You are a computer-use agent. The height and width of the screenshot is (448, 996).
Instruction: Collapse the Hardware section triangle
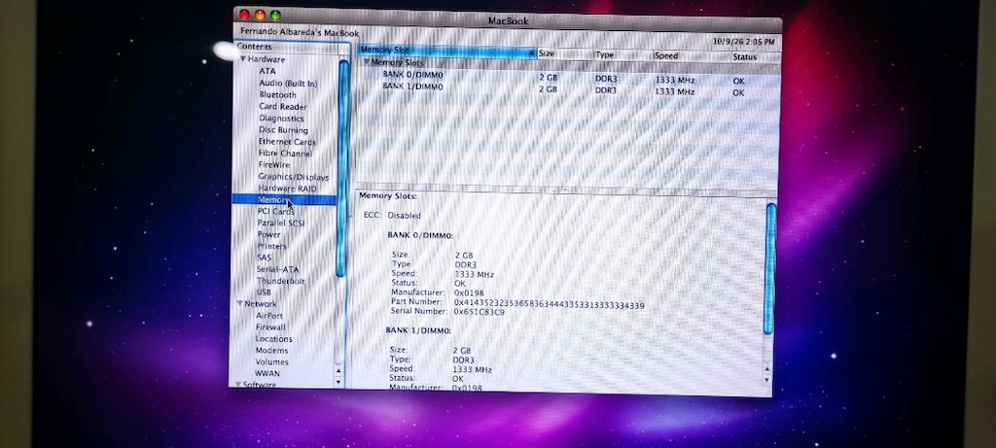[x=243, y=59]
